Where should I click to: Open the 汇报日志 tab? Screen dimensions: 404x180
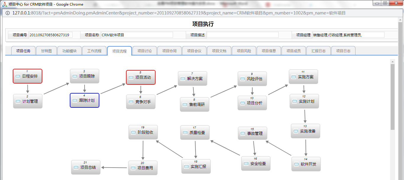click(x=319, y=51)
